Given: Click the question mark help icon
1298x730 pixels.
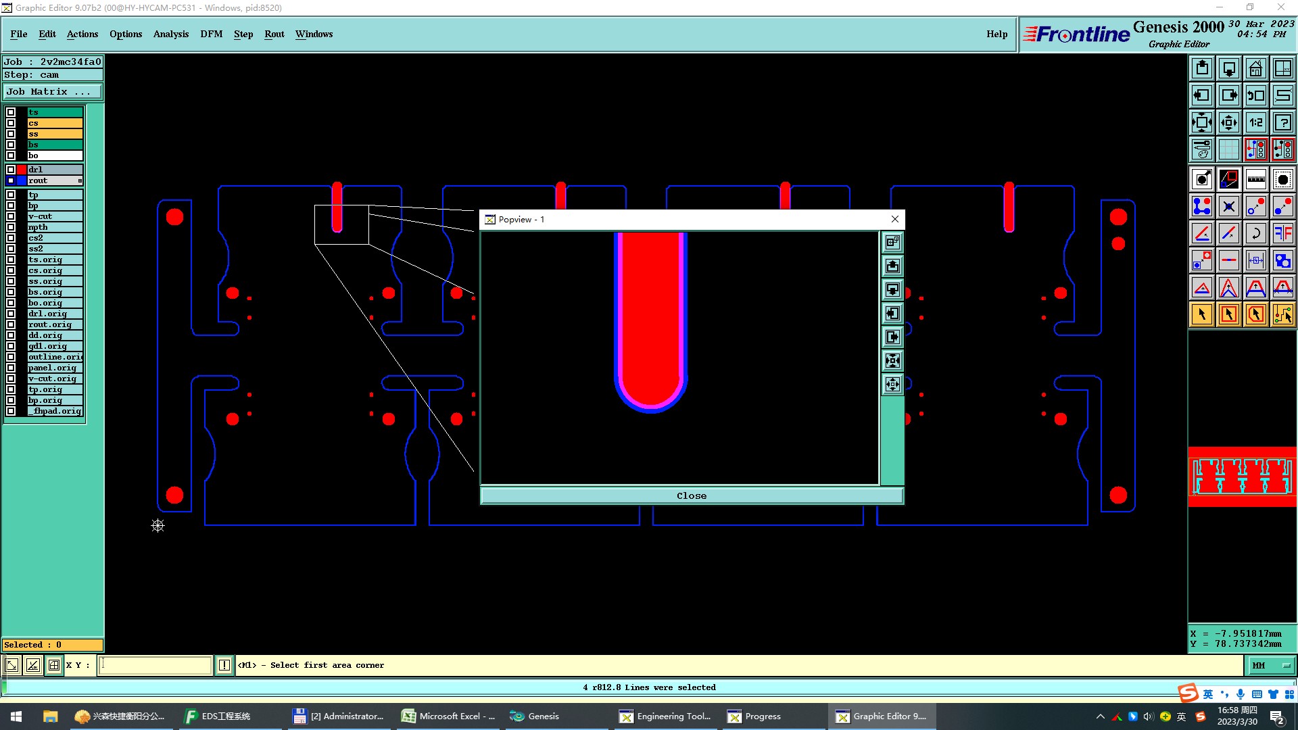Looking at the screenshot, I should click(x=1282, y=122).
